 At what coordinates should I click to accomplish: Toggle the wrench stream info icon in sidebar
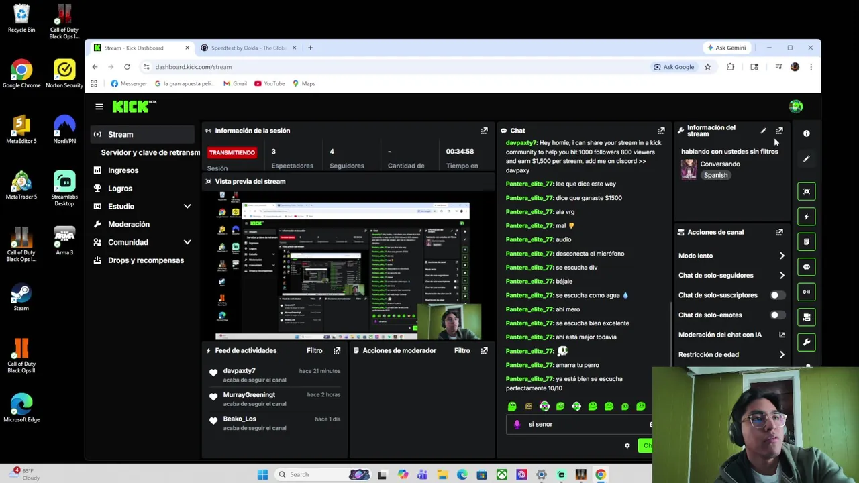[807, 342]
